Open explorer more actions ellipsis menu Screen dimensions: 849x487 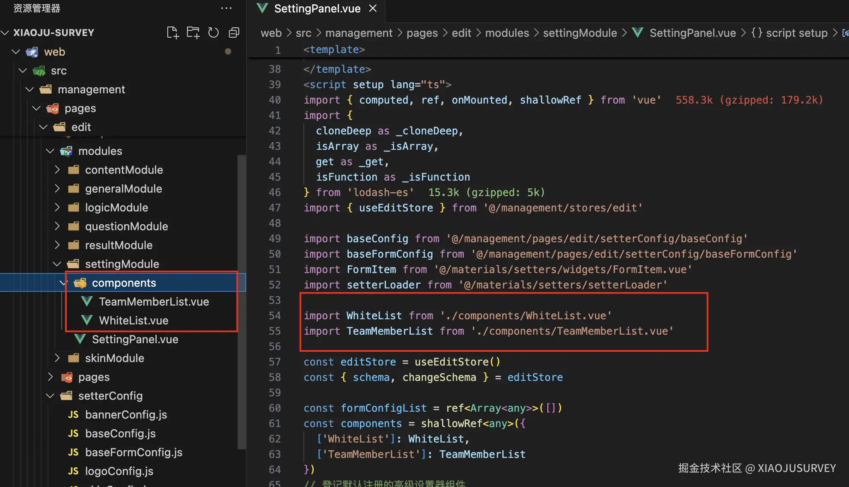pos(226,8)
